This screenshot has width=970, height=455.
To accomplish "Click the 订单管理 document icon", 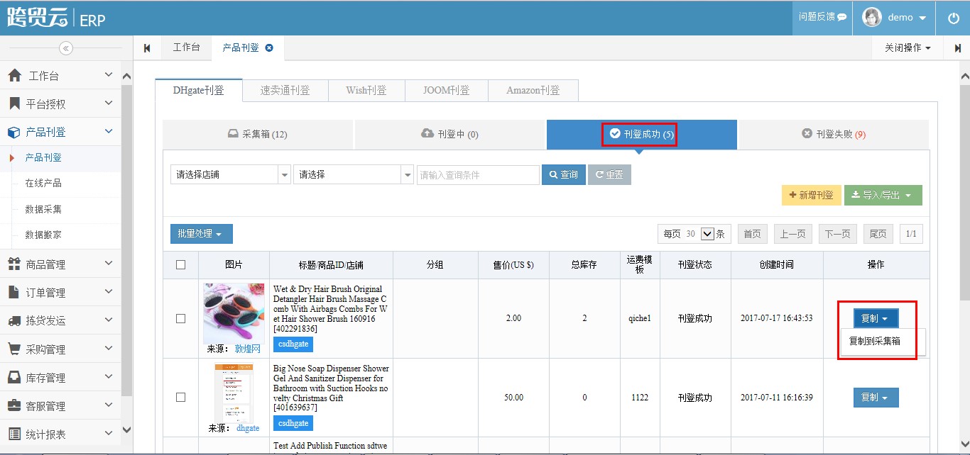I will 14,292.
